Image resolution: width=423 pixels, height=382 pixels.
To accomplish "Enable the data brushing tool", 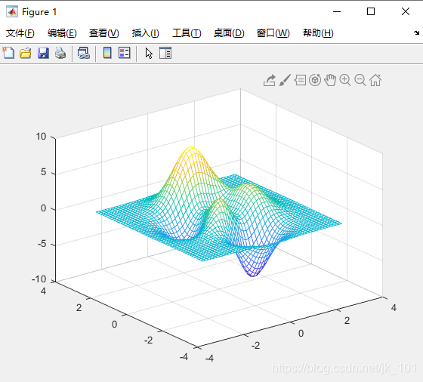I will [x=285, y=80].
